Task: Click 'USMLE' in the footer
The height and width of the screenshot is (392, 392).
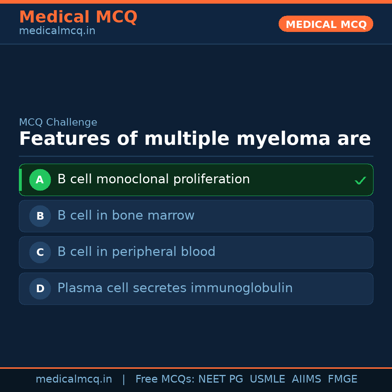Action: pos(267,379)
